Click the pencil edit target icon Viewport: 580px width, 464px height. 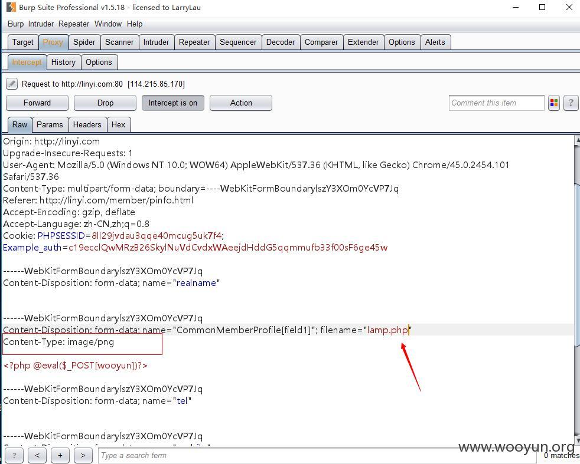(x=11, y=84)
